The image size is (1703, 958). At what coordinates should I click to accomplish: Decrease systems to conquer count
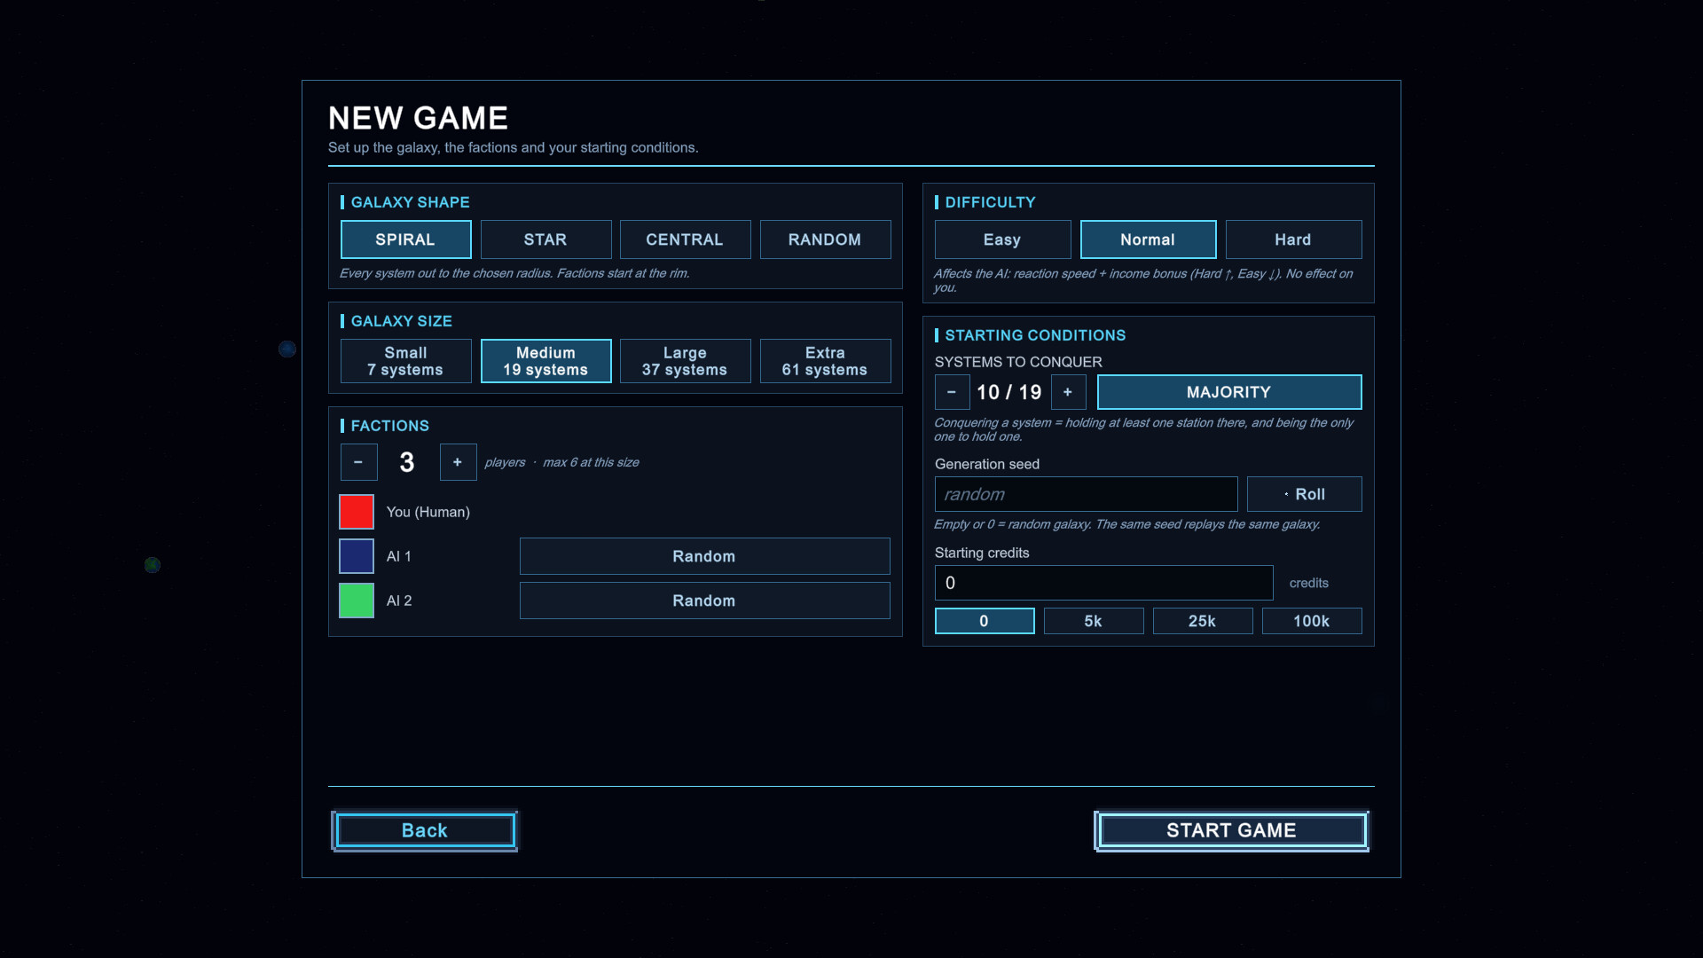[x=952, y=392]
